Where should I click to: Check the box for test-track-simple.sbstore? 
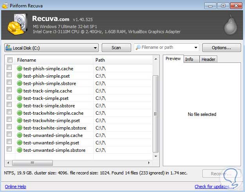(9, 105)
